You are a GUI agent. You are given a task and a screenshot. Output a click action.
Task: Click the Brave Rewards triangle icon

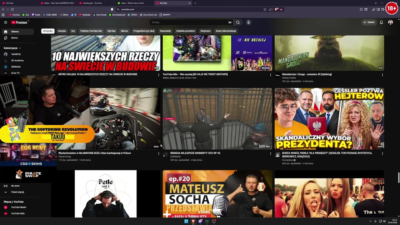point(281,9)
